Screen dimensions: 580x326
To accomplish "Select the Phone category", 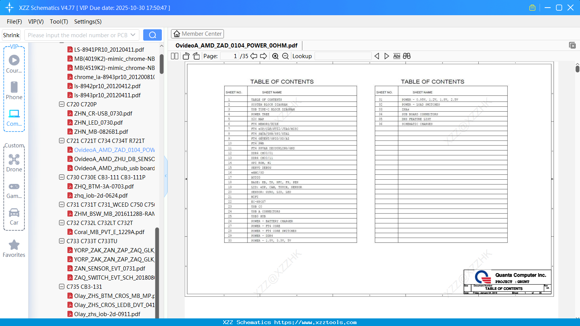I will click(x=14, y=90).
